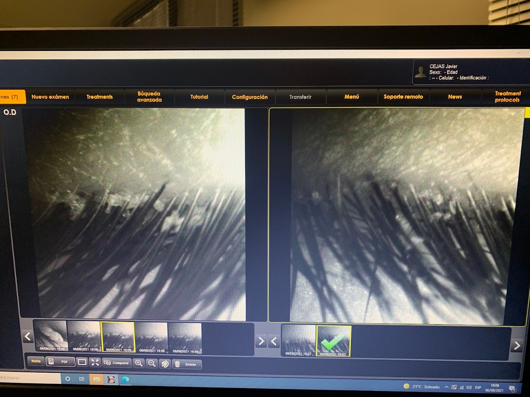The height and width of the screenshot is (397, 530).
Task: Click the 21°C Soleado weather widget
Action: (x=422, y=387)
